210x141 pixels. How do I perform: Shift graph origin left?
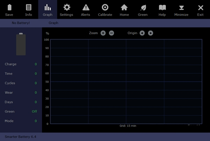[142, 33]
